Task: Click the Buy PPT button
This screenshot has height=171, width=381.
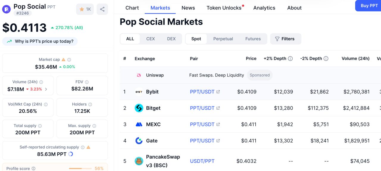Action: 369,6
